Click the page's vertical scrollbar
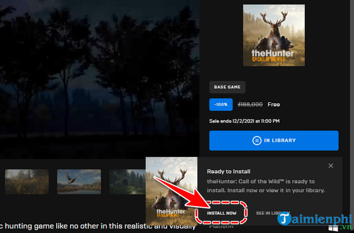 click(x=352, y=116)
